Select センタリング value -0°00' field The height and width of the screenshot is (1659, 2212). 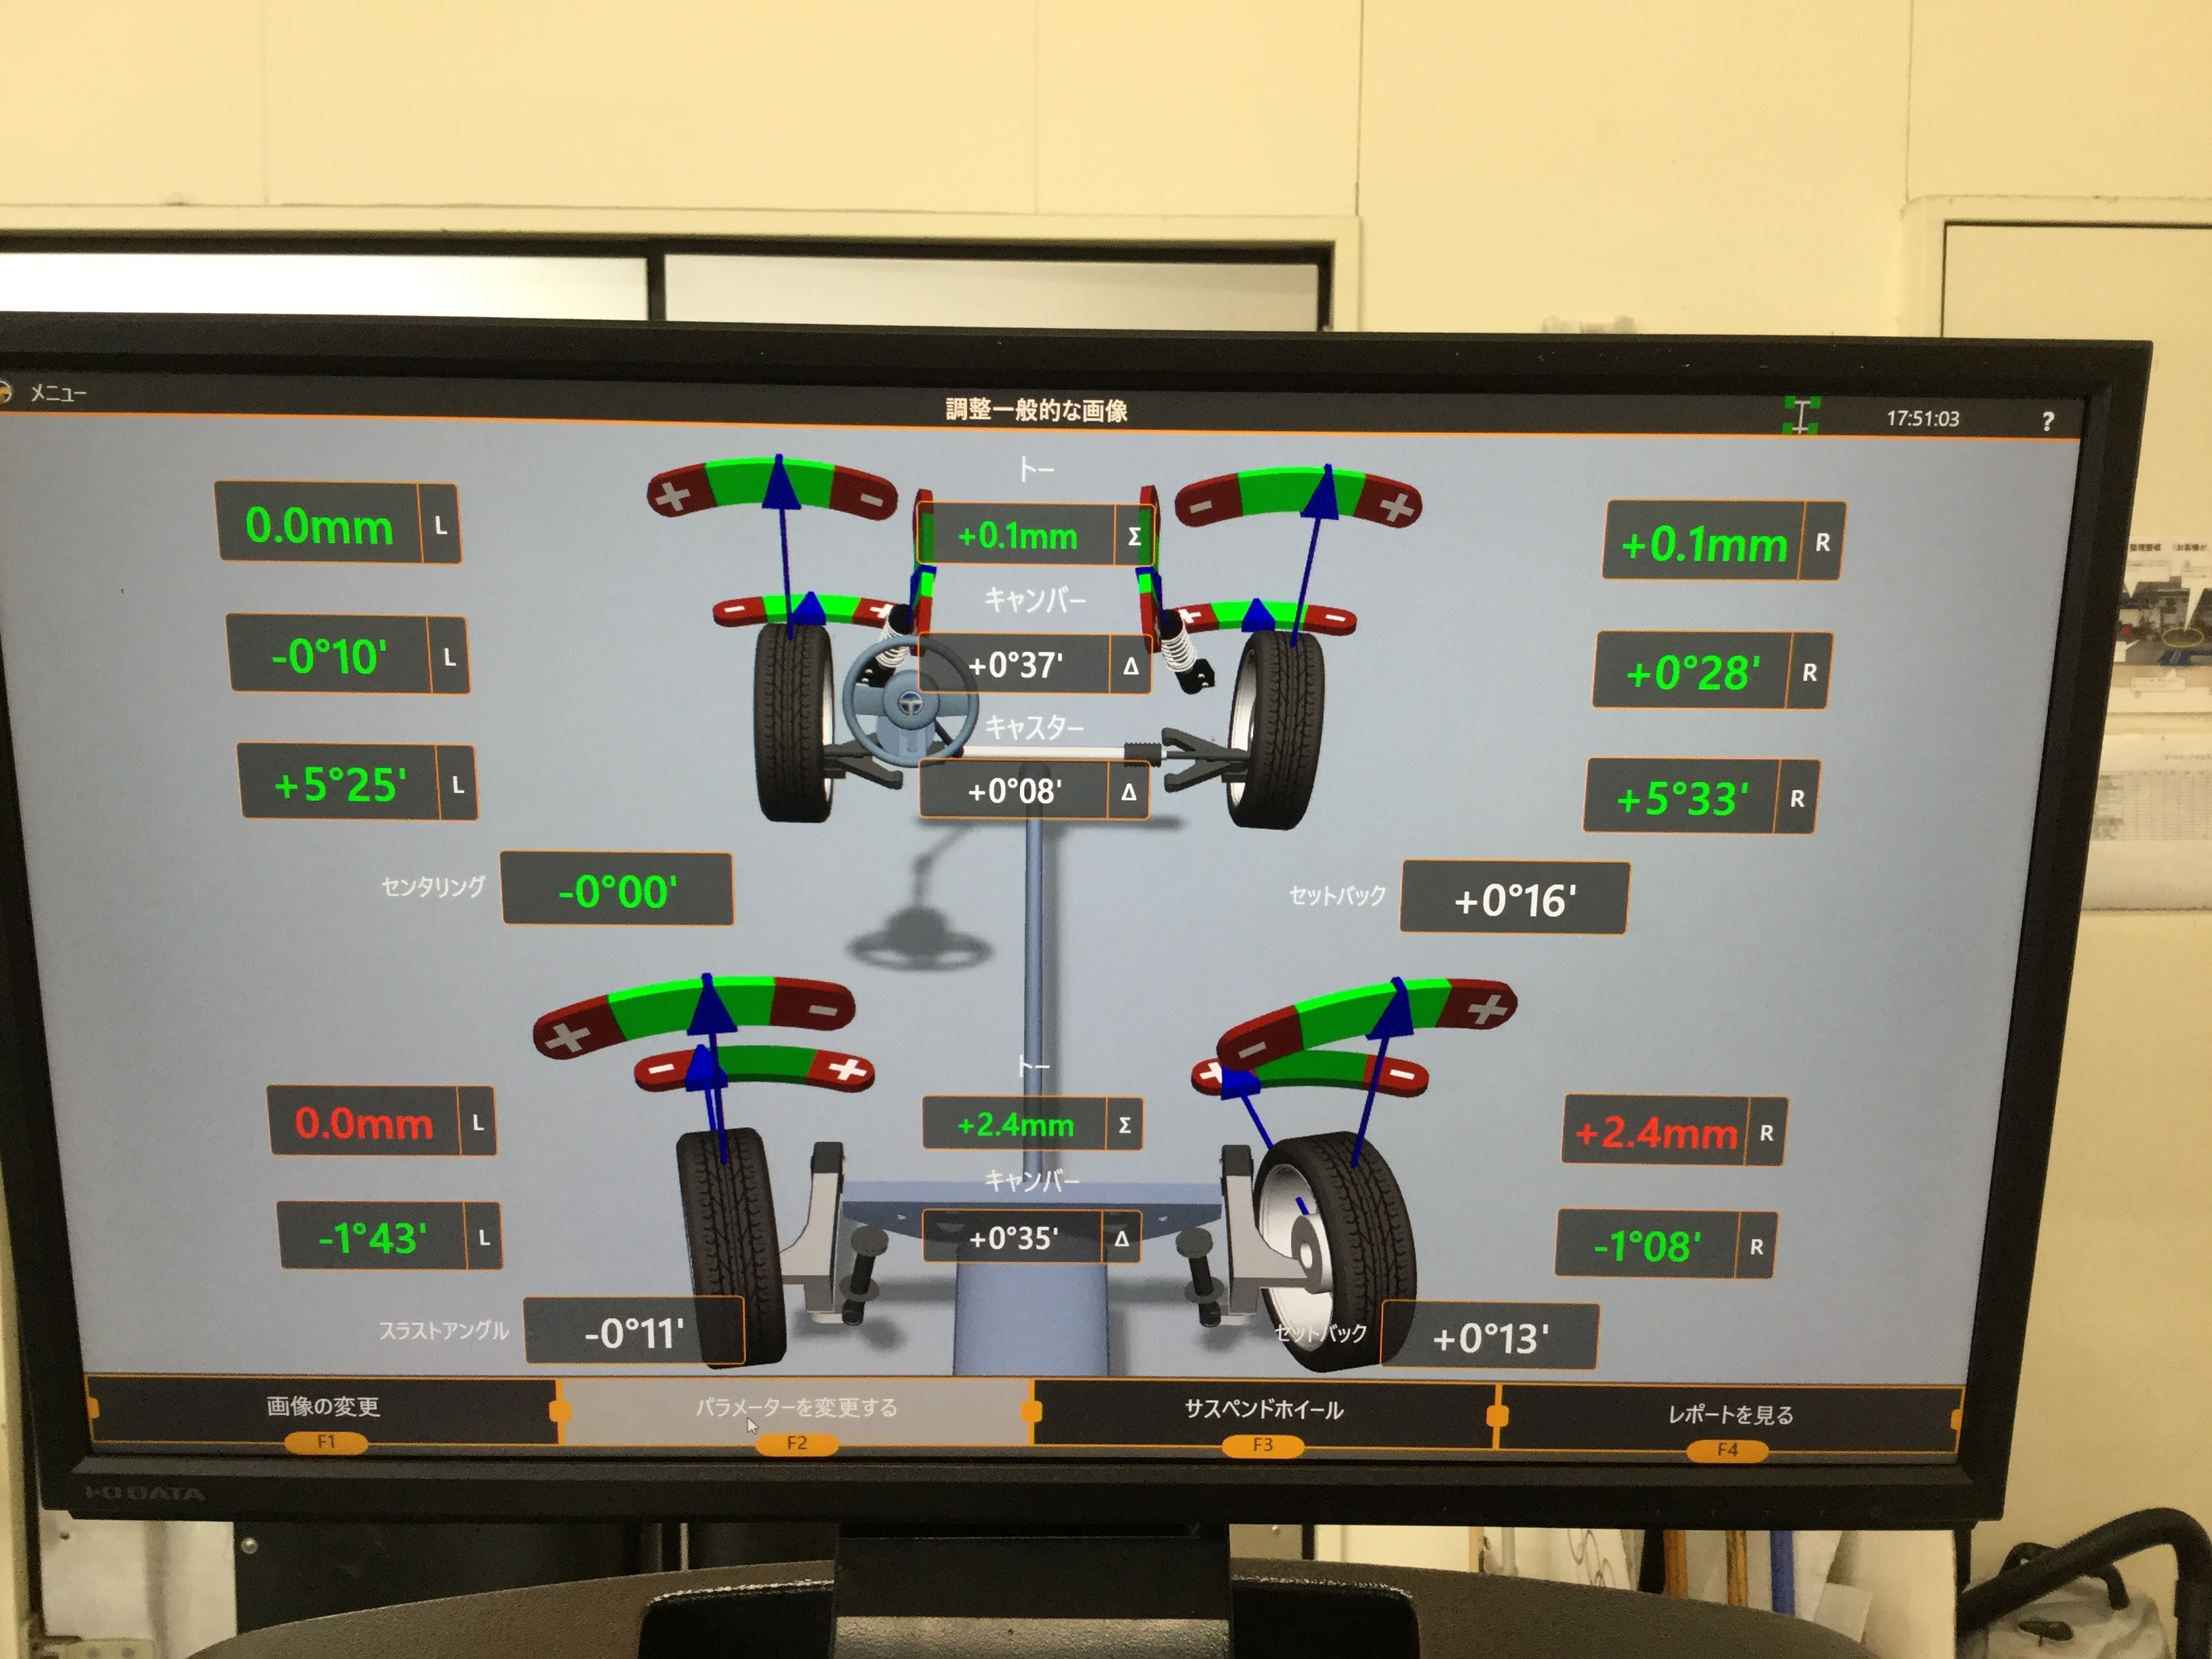tap(617, 890)
